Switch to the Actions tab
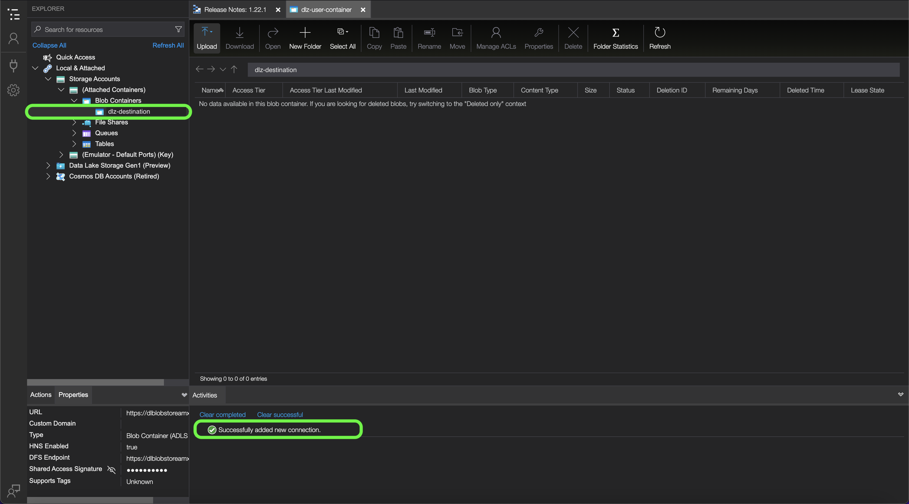 pyautogui.click(x=41, y=395)
